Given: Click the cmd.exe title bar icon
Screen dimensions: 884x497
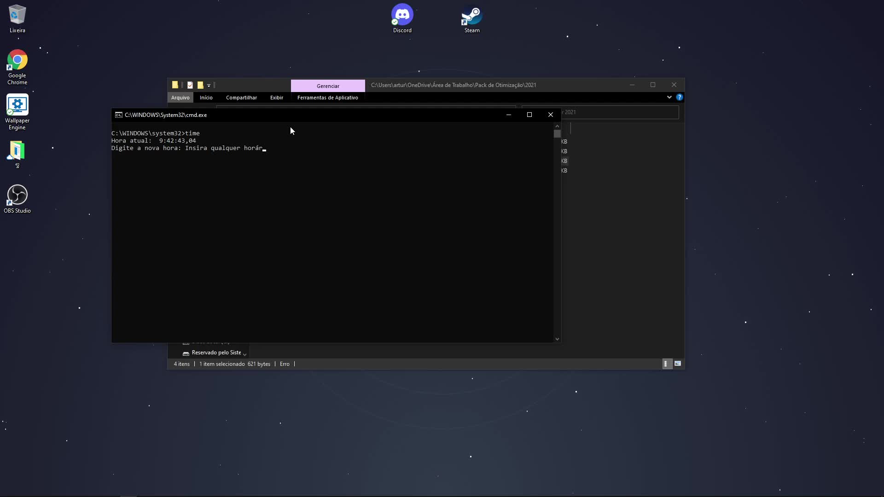Looking at the screenshot, I should tap(119, 115).
